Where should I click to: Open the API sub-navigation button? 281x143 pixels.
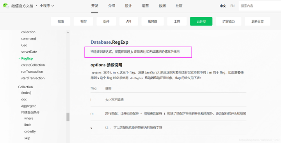coord(129,21)
